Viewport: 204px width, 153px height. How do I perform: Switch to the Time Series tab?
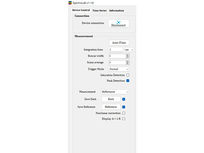pos(99,11)
